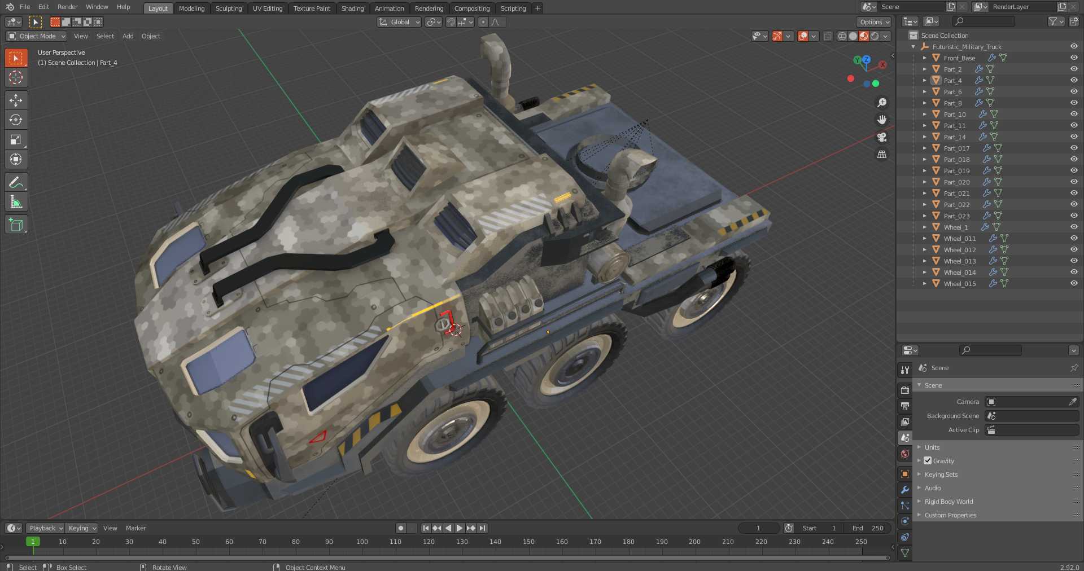Pick the Measure tool
1084x571 pixels.
click(x=16, y=202)
